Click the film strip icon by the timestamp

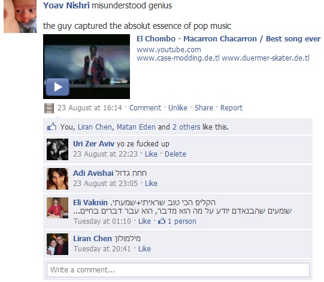[x=49, y=108]
